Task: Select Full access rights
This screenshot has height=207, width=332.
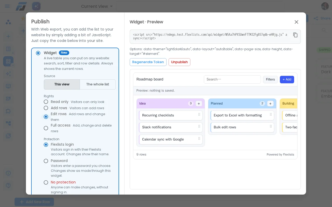Action: click(x=46, y=128)
